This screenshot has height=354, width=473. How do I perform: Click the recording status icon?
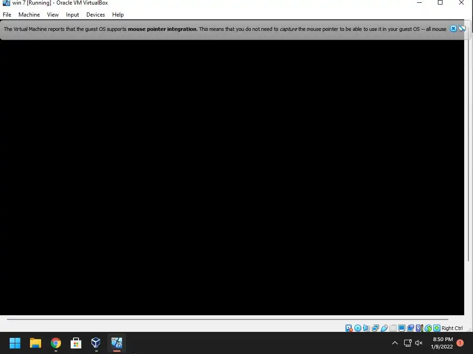point(410,328)
